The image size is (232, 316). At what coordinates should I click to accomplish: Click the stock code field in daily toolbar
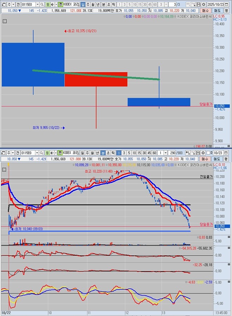(28, 5)
